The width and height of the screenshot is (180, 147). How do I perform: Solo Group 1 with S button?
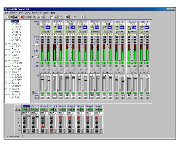point(28,132)
